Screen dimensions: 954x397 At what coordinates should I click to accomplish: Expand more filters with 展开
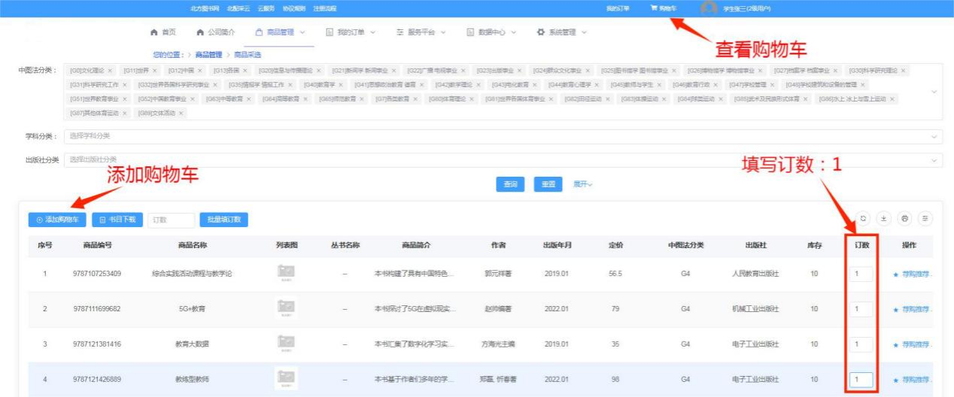tap(583, 184)
